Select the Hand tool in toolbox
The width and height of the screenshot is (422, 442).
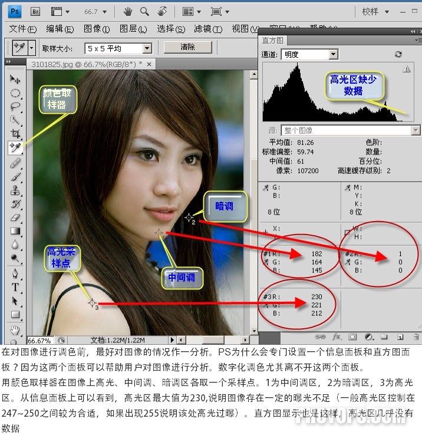[15, 330]
